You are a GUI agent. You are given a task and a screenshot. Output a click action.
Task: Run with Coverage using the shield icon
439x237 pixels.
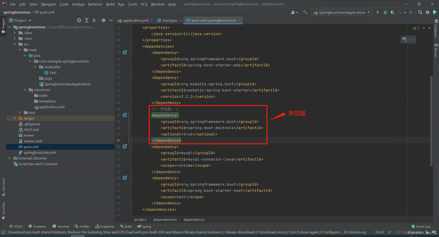(x=392, y=12)
